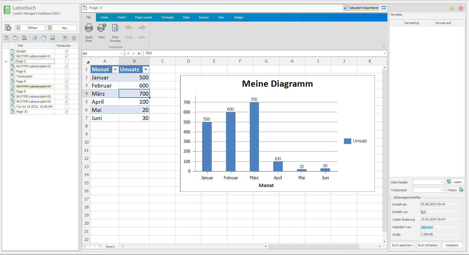Open the Umsatz column filter dropdown
Image resolution: width=469 pixels, height=255 pixels.
pyautogui.click(x=146, y=69)
